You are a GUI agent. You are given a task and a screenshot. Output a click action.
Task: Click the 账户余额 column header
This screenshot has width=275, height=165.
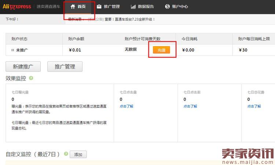[76, 39]
